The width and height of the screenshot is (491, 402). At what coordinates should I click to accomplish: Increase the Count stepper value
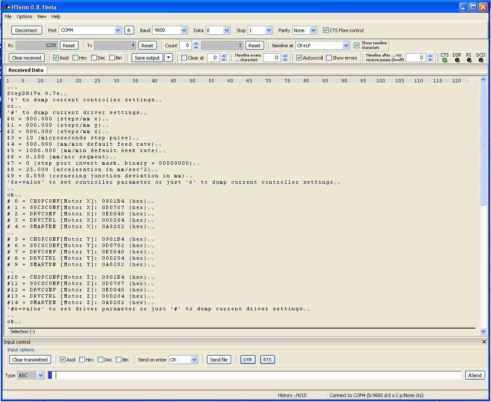tap(196, 43)
